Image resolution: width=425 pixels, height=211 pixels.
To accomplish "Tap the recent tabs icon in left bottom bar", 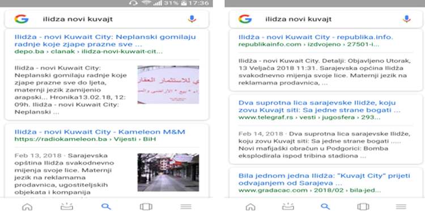I will point(146,206).
